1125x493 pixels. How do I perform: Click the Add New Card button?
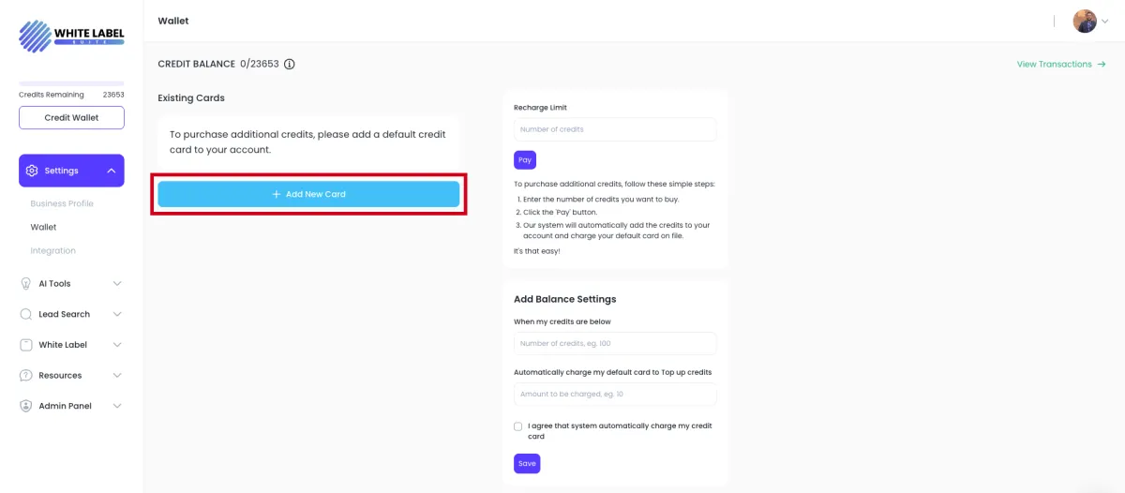pos(308,194)
